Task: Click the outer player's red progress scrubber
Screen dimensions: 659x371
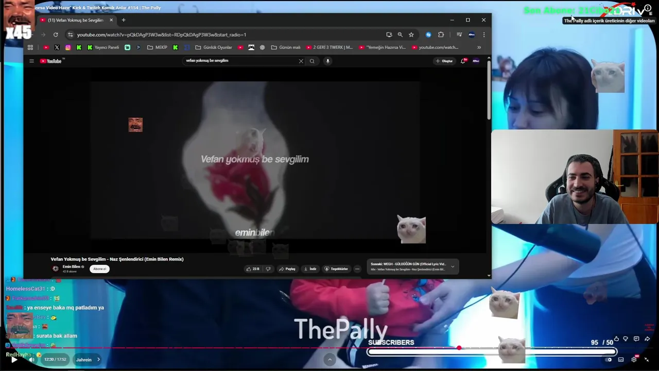Action: 459,348
